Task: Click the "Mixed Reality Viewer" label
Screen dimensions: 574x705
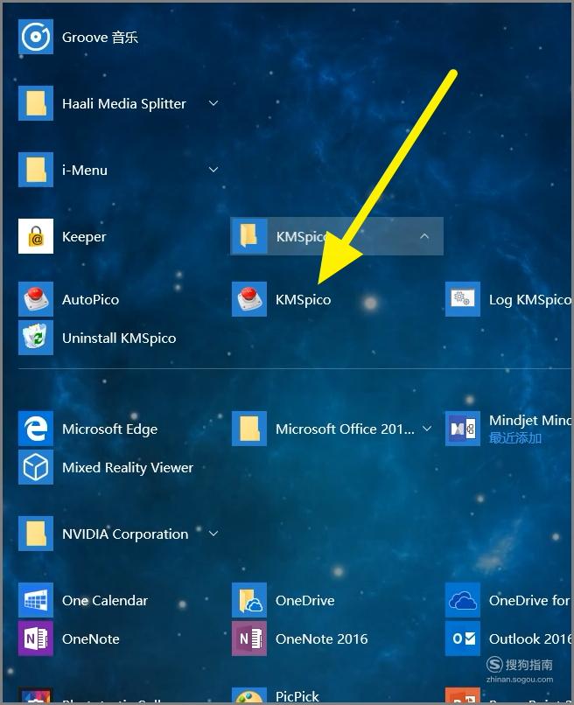Action: point(128,468)
